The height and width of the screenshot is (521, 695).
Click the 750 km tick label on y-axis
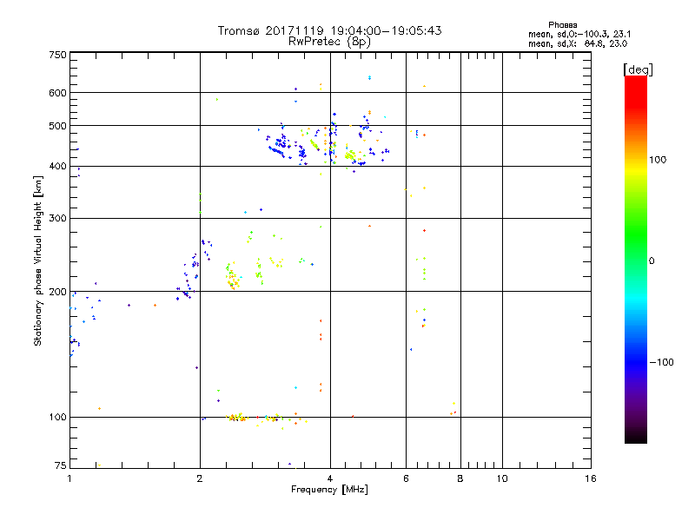[57, 55]
